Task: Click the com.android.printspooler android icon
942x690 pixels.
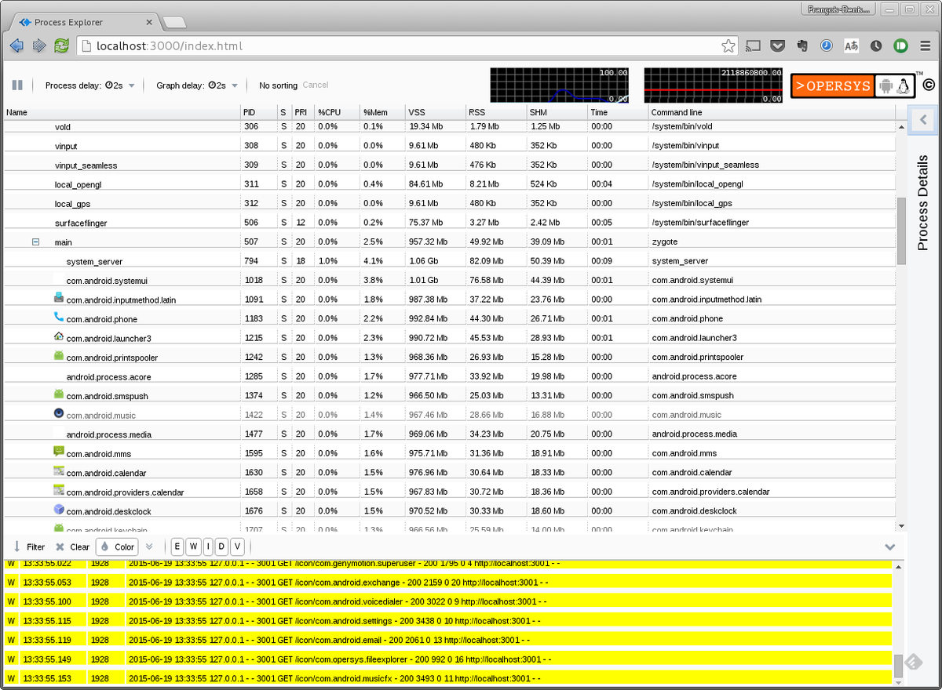Action: tap(59, 356)
